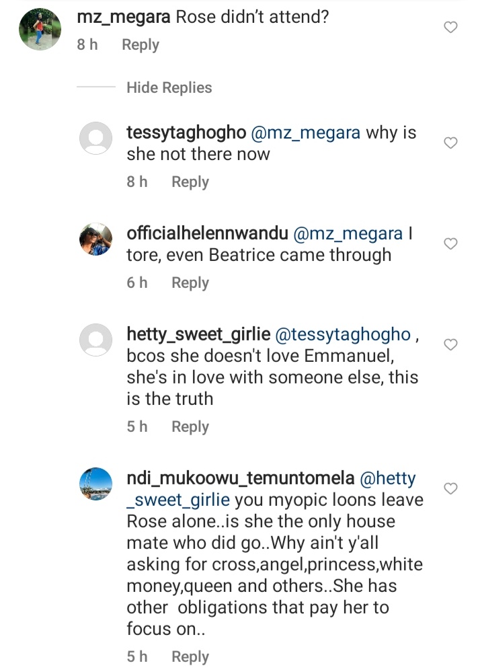Open the mz_megara username link
This screenshot has width=484, height=672.
point(124,18)
